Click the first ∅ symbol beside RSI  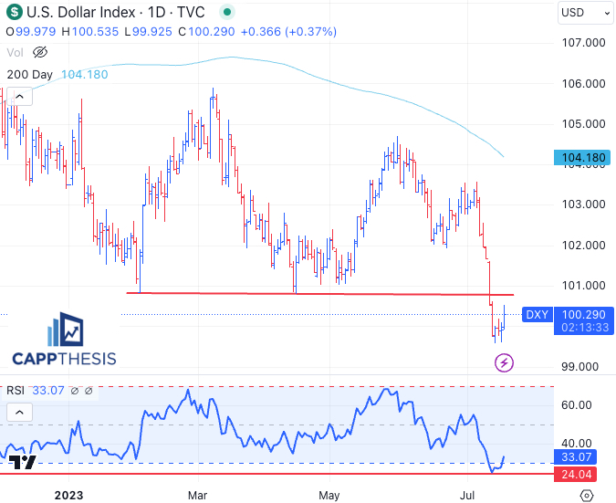[x=74, y=391]
